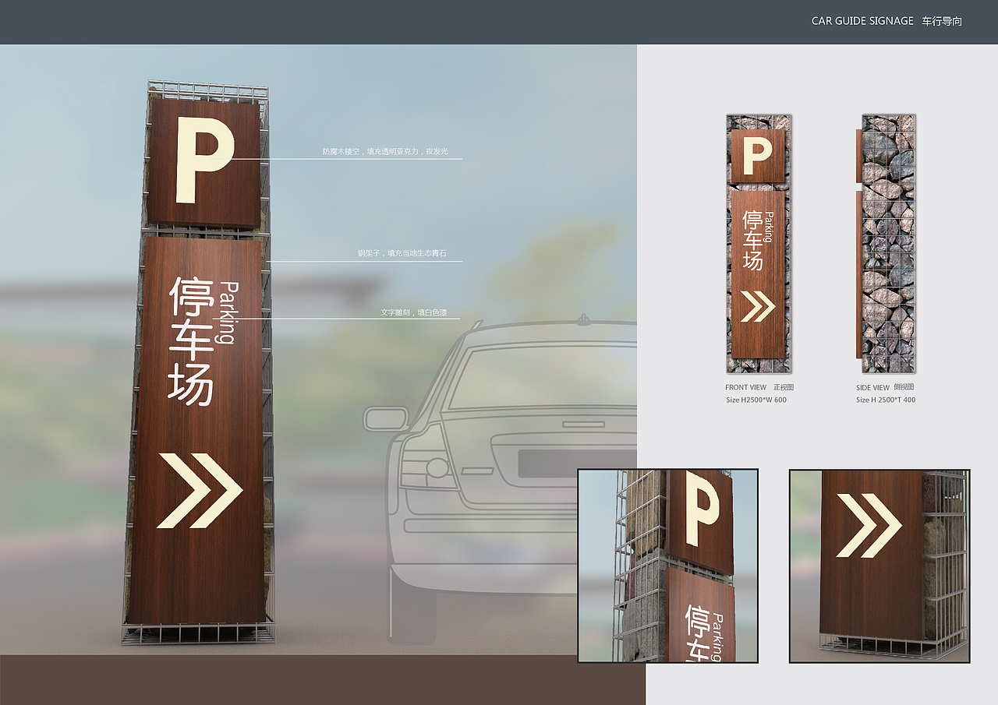Click the car outline's left side mirror
Screen dimensions: 998x705
385,418
